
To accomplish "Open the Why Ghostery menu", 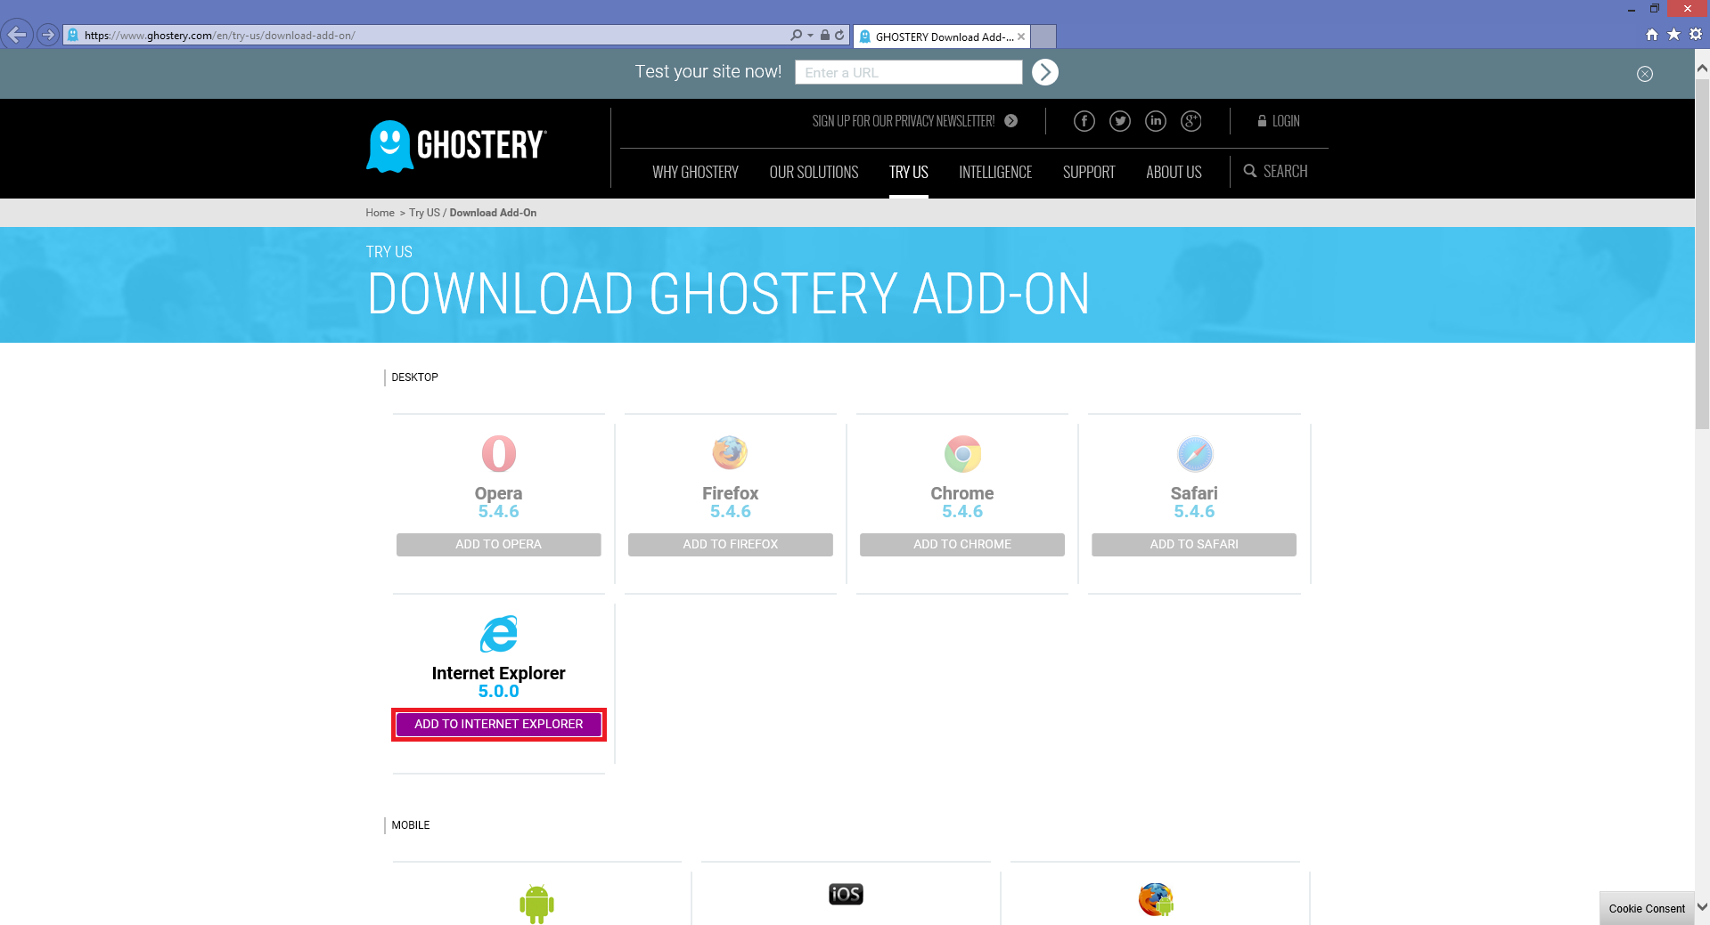I will [695, 172].
